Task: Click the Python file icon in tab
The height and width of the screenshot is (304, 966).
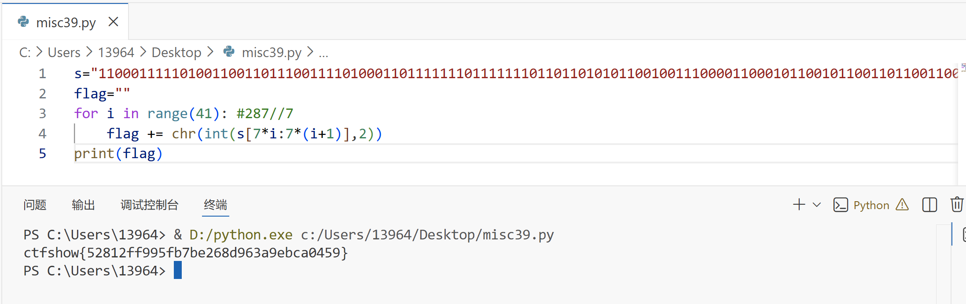Action: click(23, 22)
